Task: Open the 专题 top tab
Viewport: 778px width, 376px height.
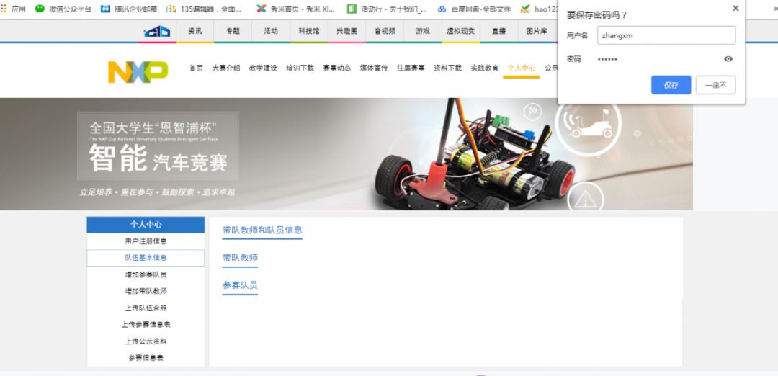Action: coord(233,31)
